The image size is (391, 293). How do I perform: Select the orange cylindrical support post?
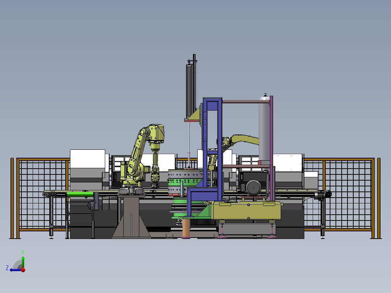point(186,228)
